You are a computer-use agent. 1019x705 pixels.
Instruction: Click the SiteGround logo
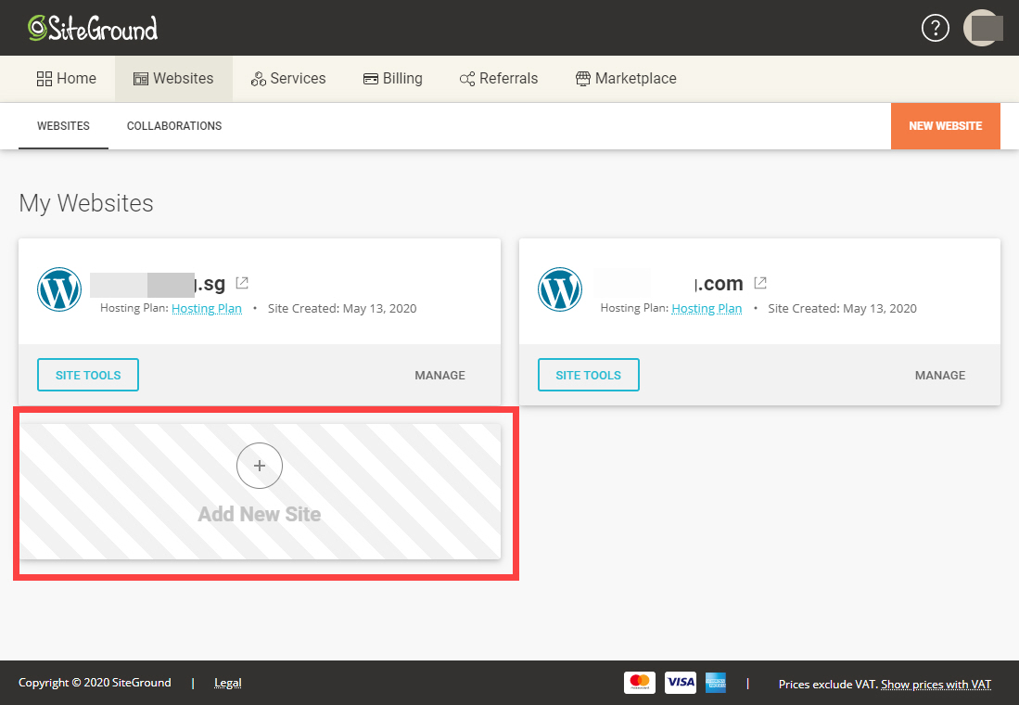(x=93, y=28)
